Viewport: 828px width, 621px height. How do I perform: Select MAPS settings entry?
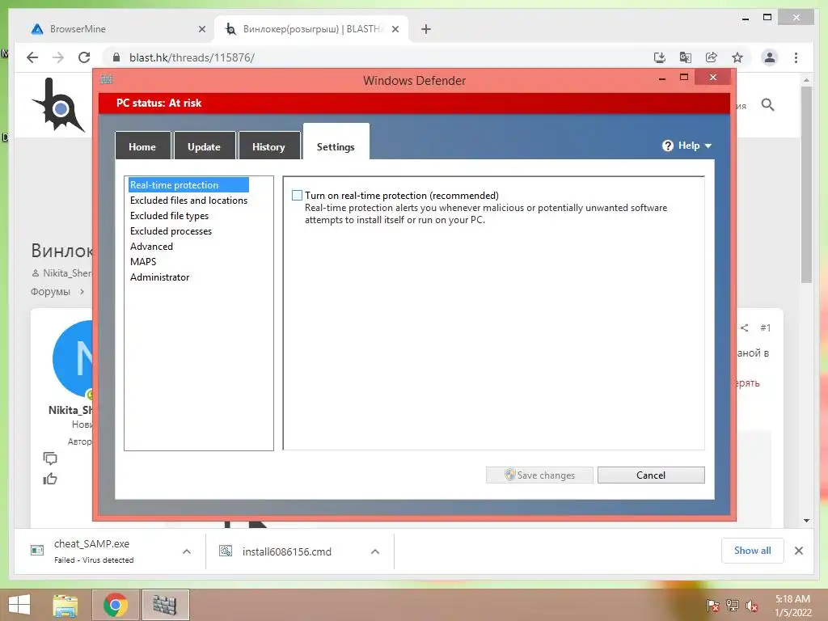[x=143, y=261]
